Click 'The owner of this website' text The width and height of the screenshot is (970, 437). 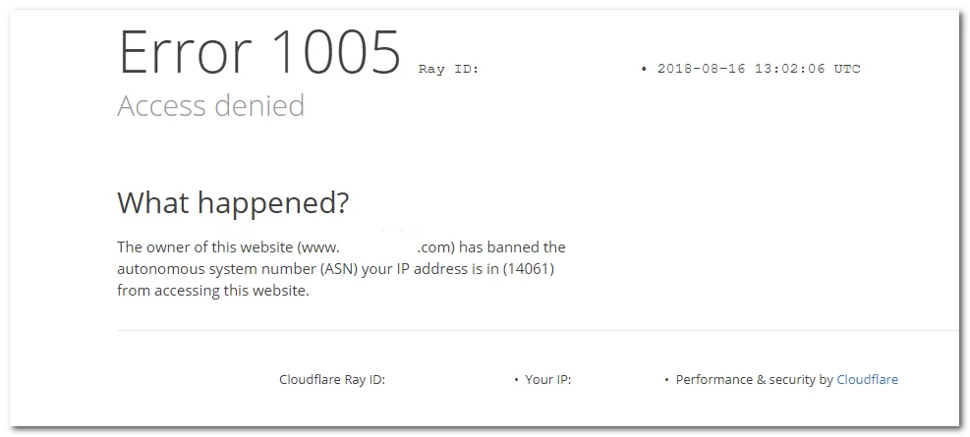pyautogui.click(x=202, y=246)
